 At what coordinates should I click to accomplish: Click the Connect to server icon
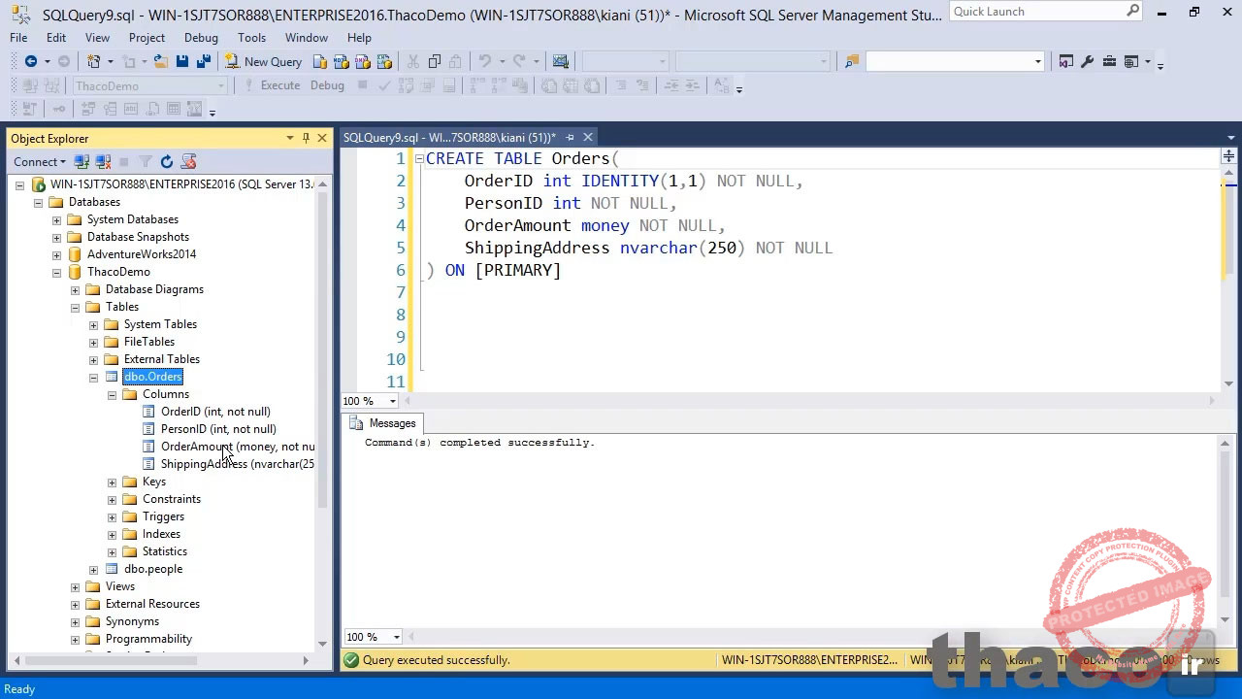[82, 161]
